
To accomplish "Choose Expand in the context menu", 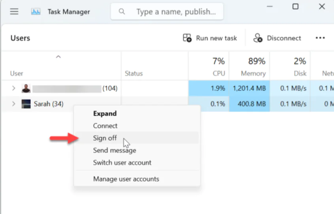I will (x=105, y=114).
